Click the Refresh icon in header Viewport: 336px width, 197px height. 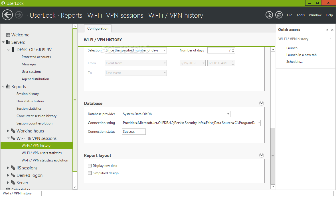click(x=279, y=15)
